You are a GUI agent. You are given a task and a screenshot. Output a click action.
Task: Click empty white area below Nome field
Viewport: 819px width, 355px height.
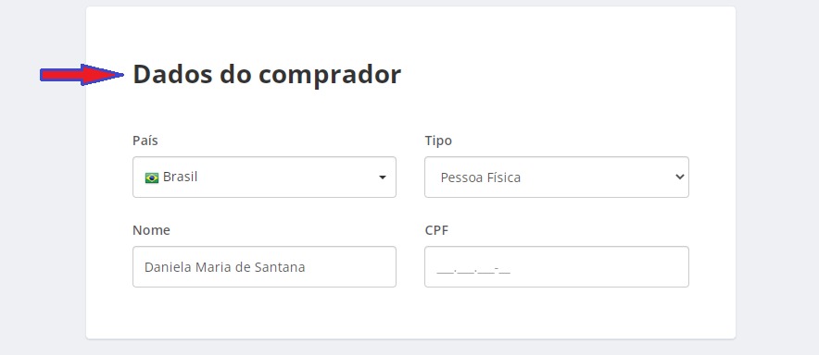264,312
